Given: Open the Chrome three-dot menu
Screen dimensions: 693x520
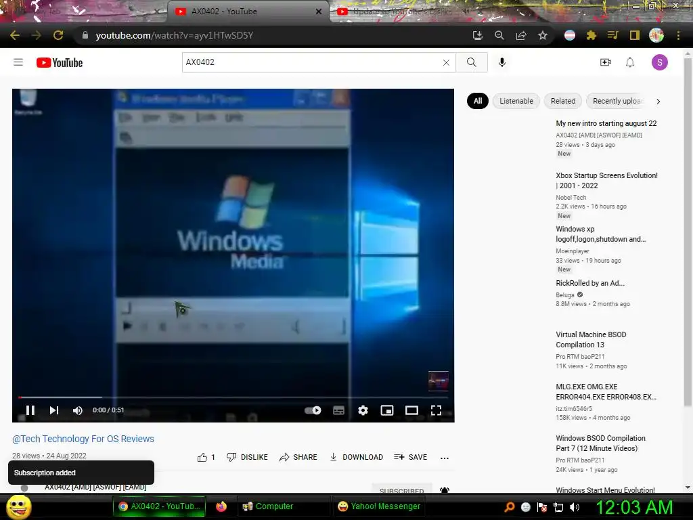Looking at the screenshot, I should pos(678,35).
